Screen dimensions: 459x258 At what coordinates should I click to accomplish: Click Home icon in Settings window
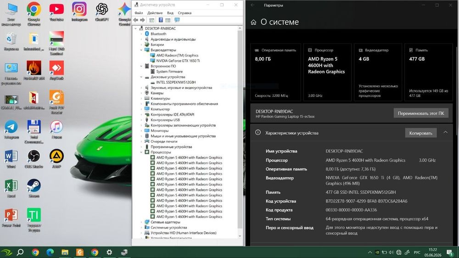253,22
